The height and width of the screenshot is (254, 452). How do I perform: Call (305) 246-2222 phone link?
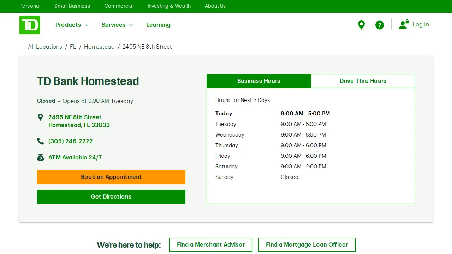[71, 141]
